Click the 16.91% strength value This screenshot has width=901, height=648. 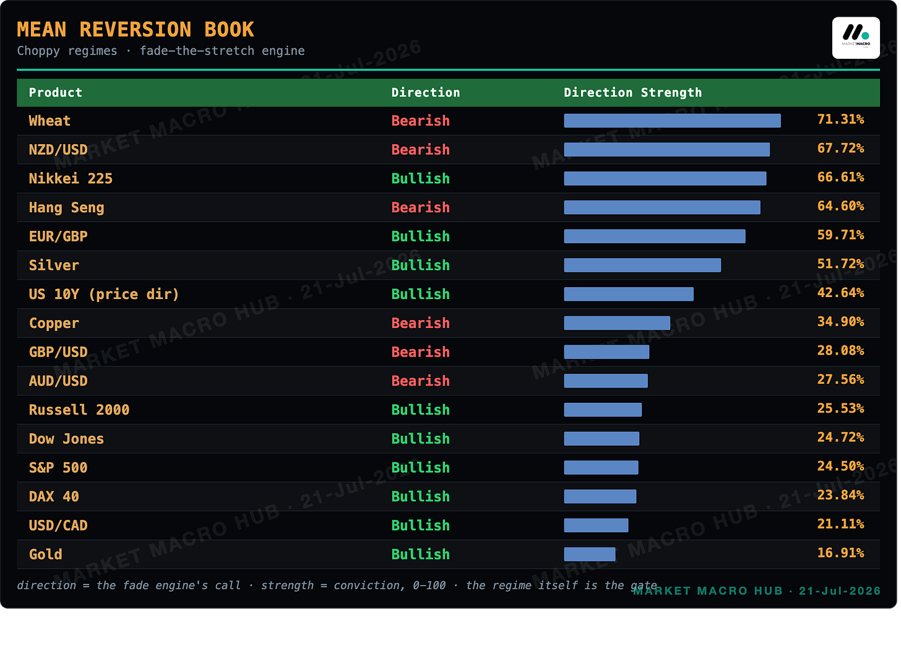coord(840,553)
